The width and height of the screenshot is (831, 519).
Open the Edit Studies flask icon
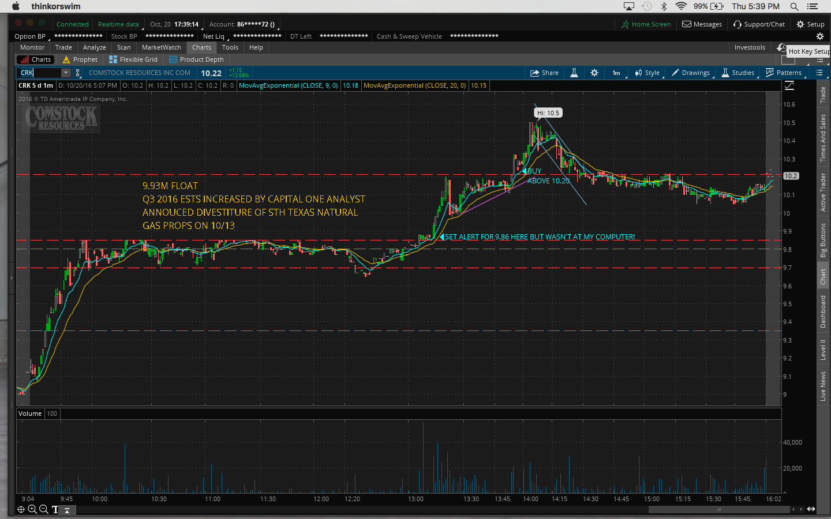pyautogui.click(x=574, y=73)
